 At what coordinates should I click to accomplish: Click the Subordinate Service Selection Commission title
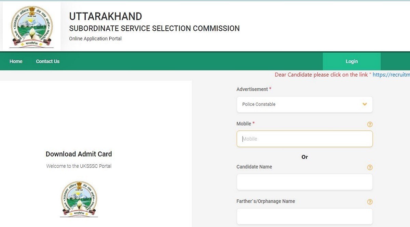(x=154, y=29)
